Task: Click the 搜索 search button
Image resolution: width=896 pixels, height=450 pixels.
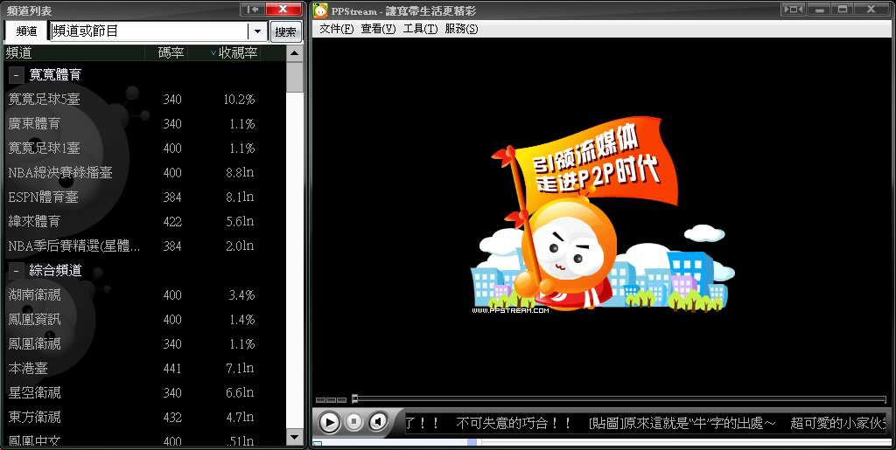Action: (285, 32)
